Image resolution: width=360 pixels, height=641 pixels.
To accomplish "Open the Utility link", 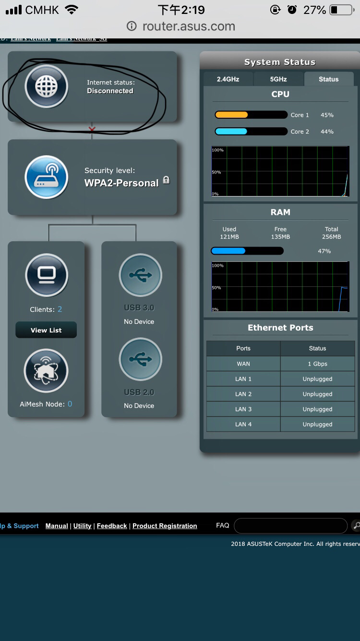I will click(x=82, y=526).
